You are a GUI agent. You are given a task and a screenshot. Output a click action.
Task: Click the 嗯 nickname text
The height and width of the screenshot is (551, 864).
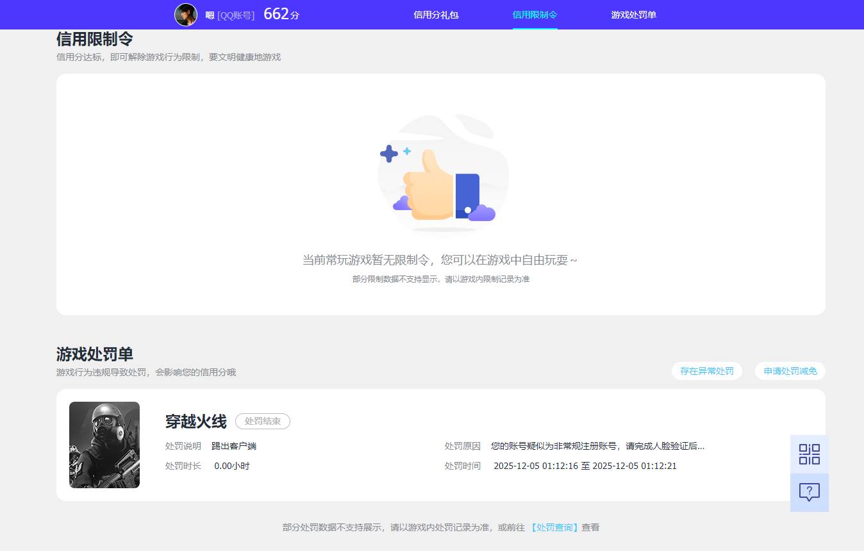tap(210, 15)
